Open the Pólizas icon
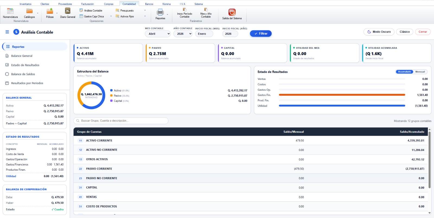Viewport: 434px width, 218px height. tap(50, 11)
